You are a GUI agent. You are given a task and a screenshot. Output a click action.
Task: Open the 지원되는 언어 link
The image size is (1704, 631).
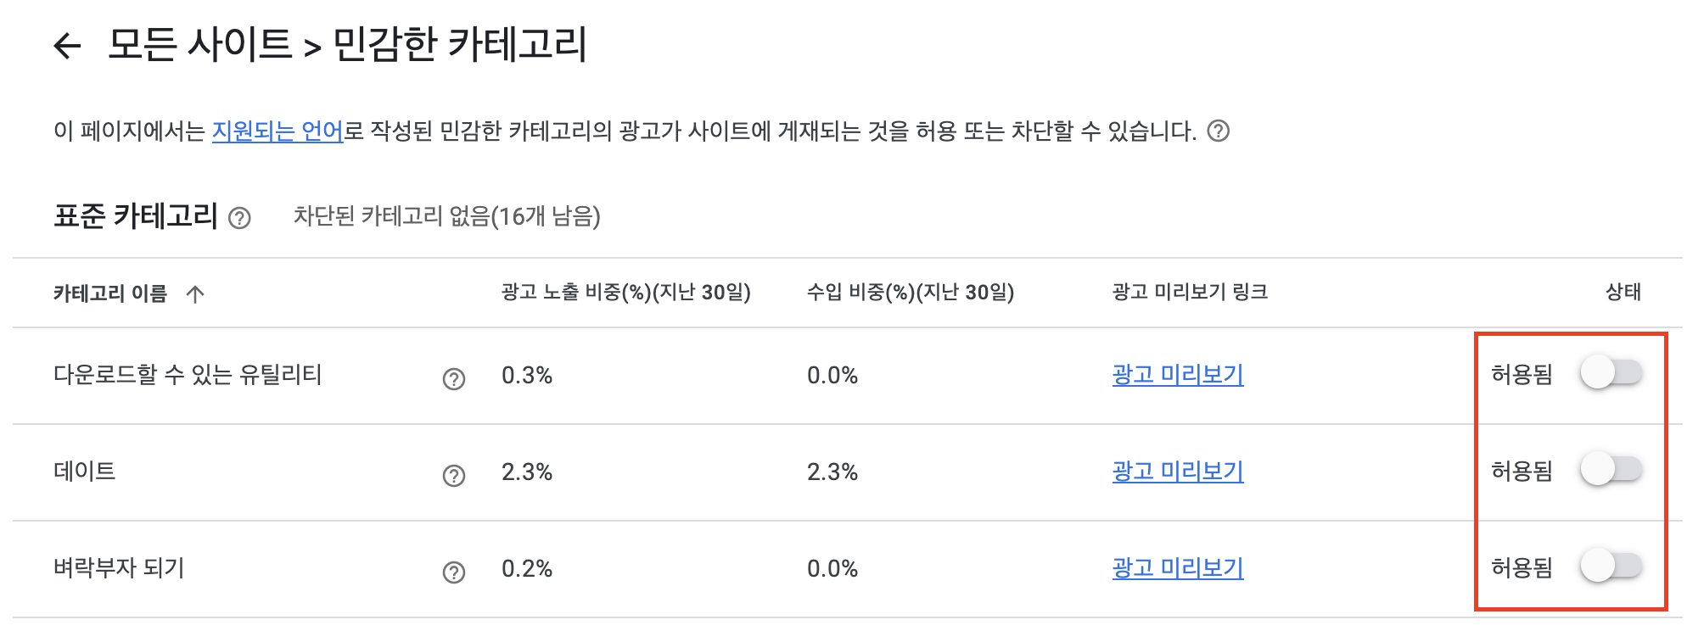pyautogui.click(x=276, y=130)
